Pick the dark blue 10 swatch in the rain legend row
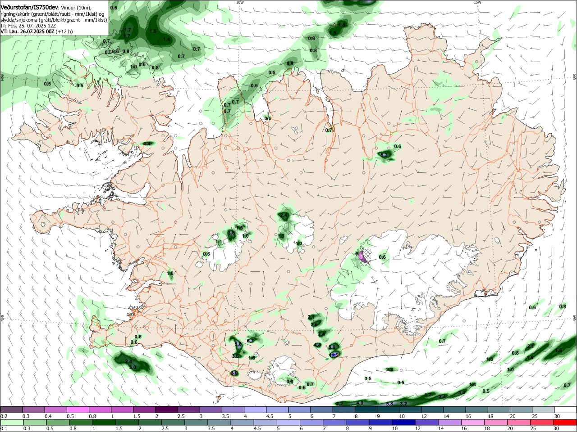 coord(403,422)
